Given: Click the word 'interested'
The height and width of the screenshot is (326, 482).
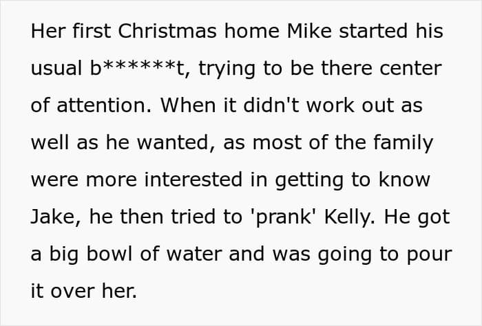Looking at the screenshot, I should [x=193, y=180].
